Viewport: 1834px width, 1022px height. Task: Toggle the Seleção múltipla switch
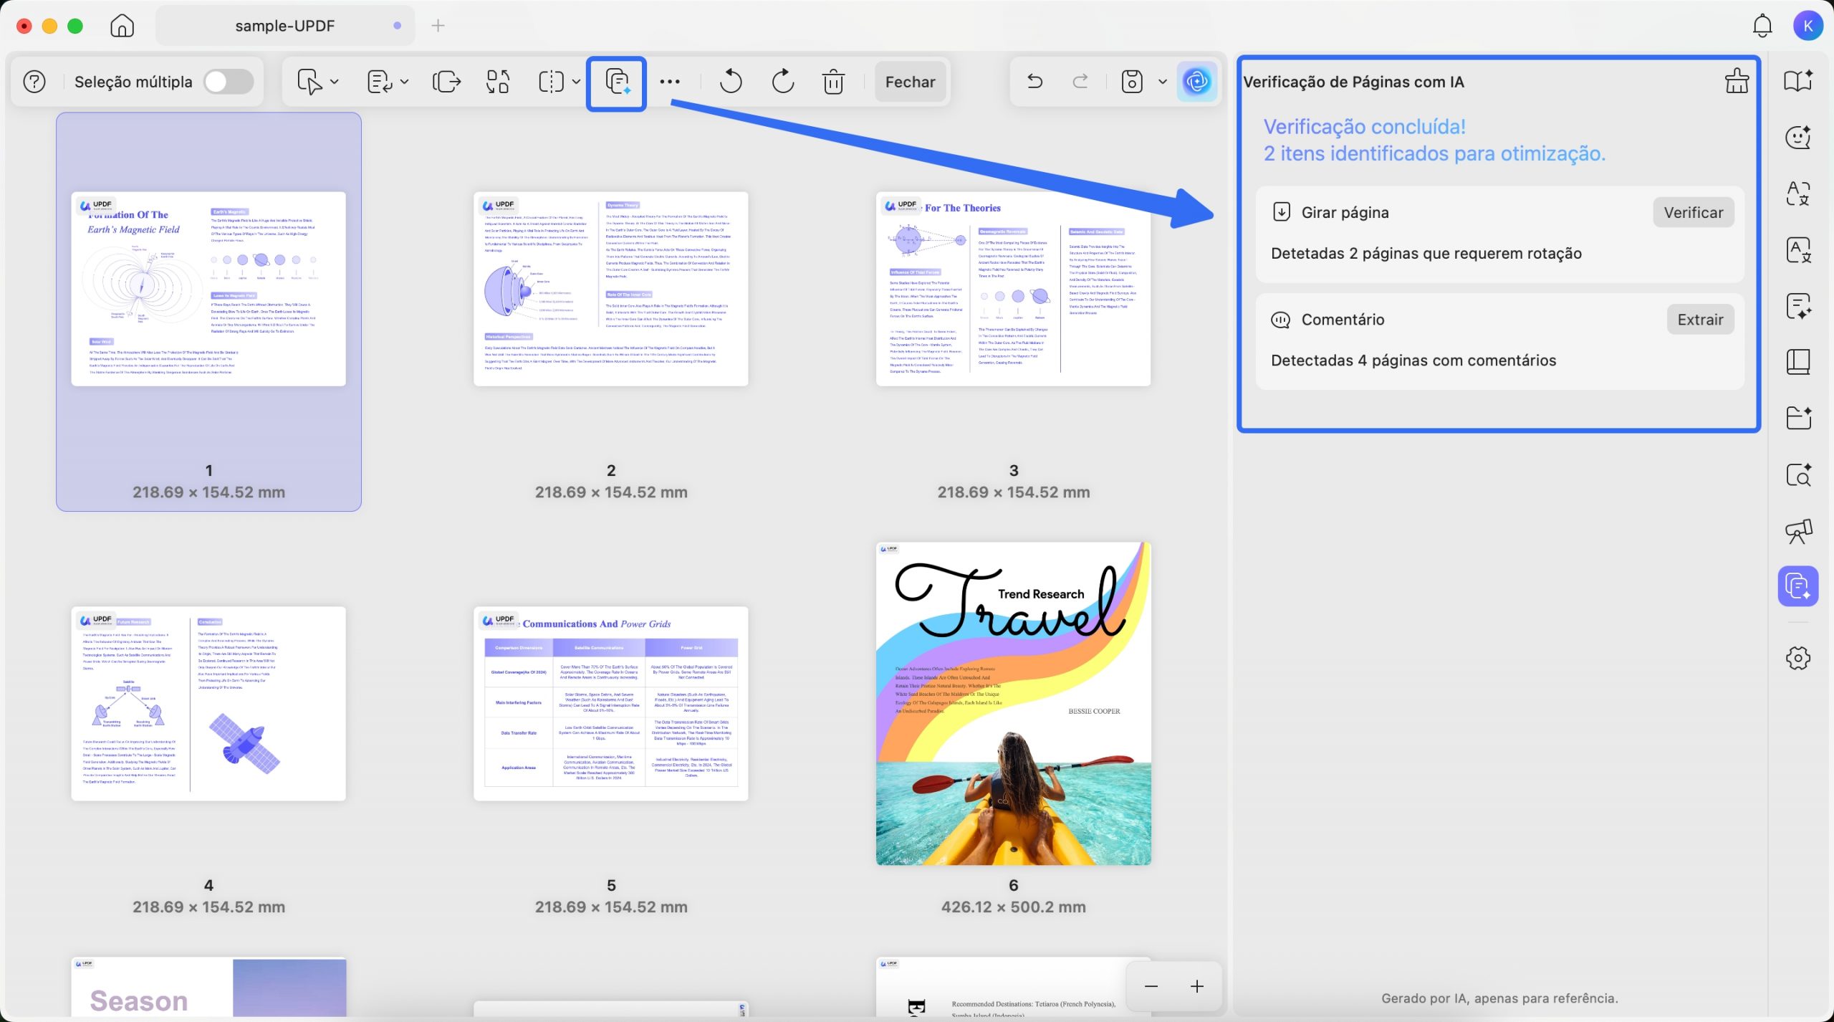pos(228,82)
